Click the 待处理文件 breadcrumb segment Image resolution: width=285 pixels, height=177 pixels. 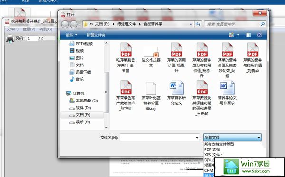click(x=126, y=24)
